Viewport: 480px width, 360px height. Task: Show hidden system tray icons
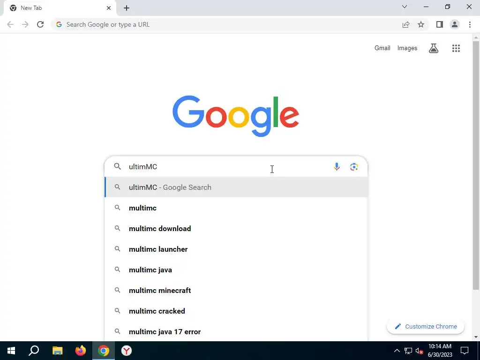397,351
